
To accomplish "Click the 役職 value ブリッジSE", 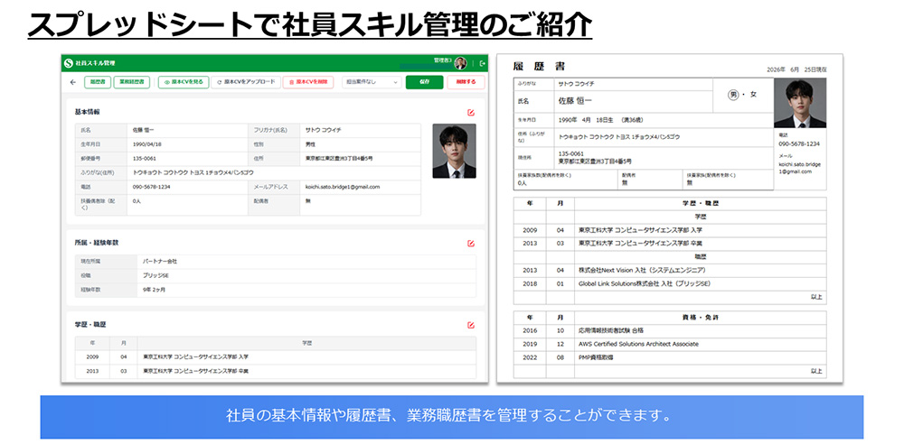I will click(x=155, y=275).
